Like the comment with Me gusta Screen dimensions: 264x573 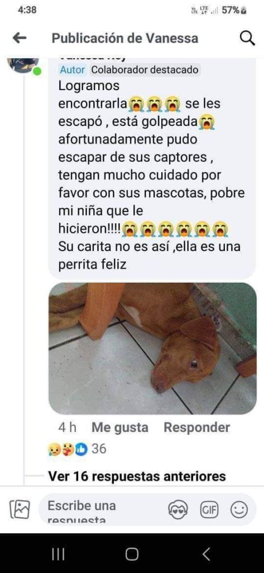[120, 428]
